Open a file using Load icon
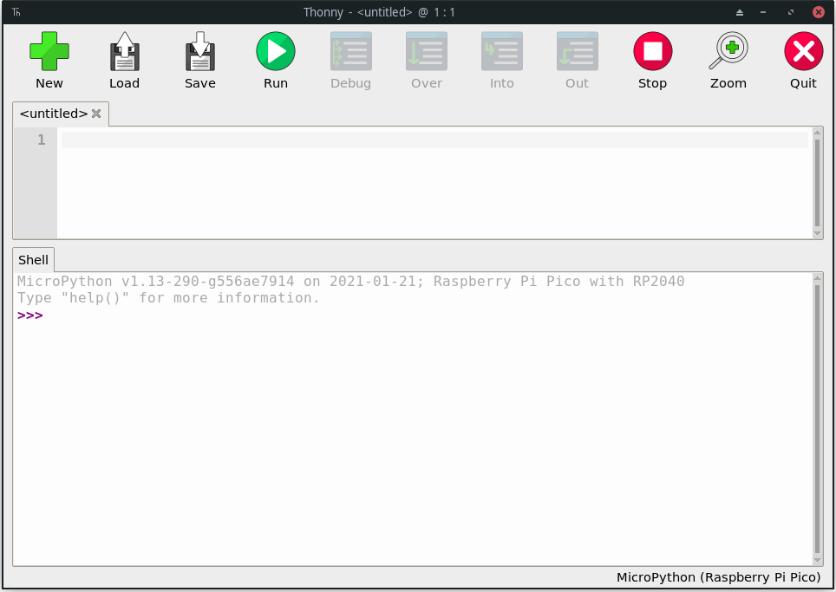836x592 pixels. [x=125, y=51]
